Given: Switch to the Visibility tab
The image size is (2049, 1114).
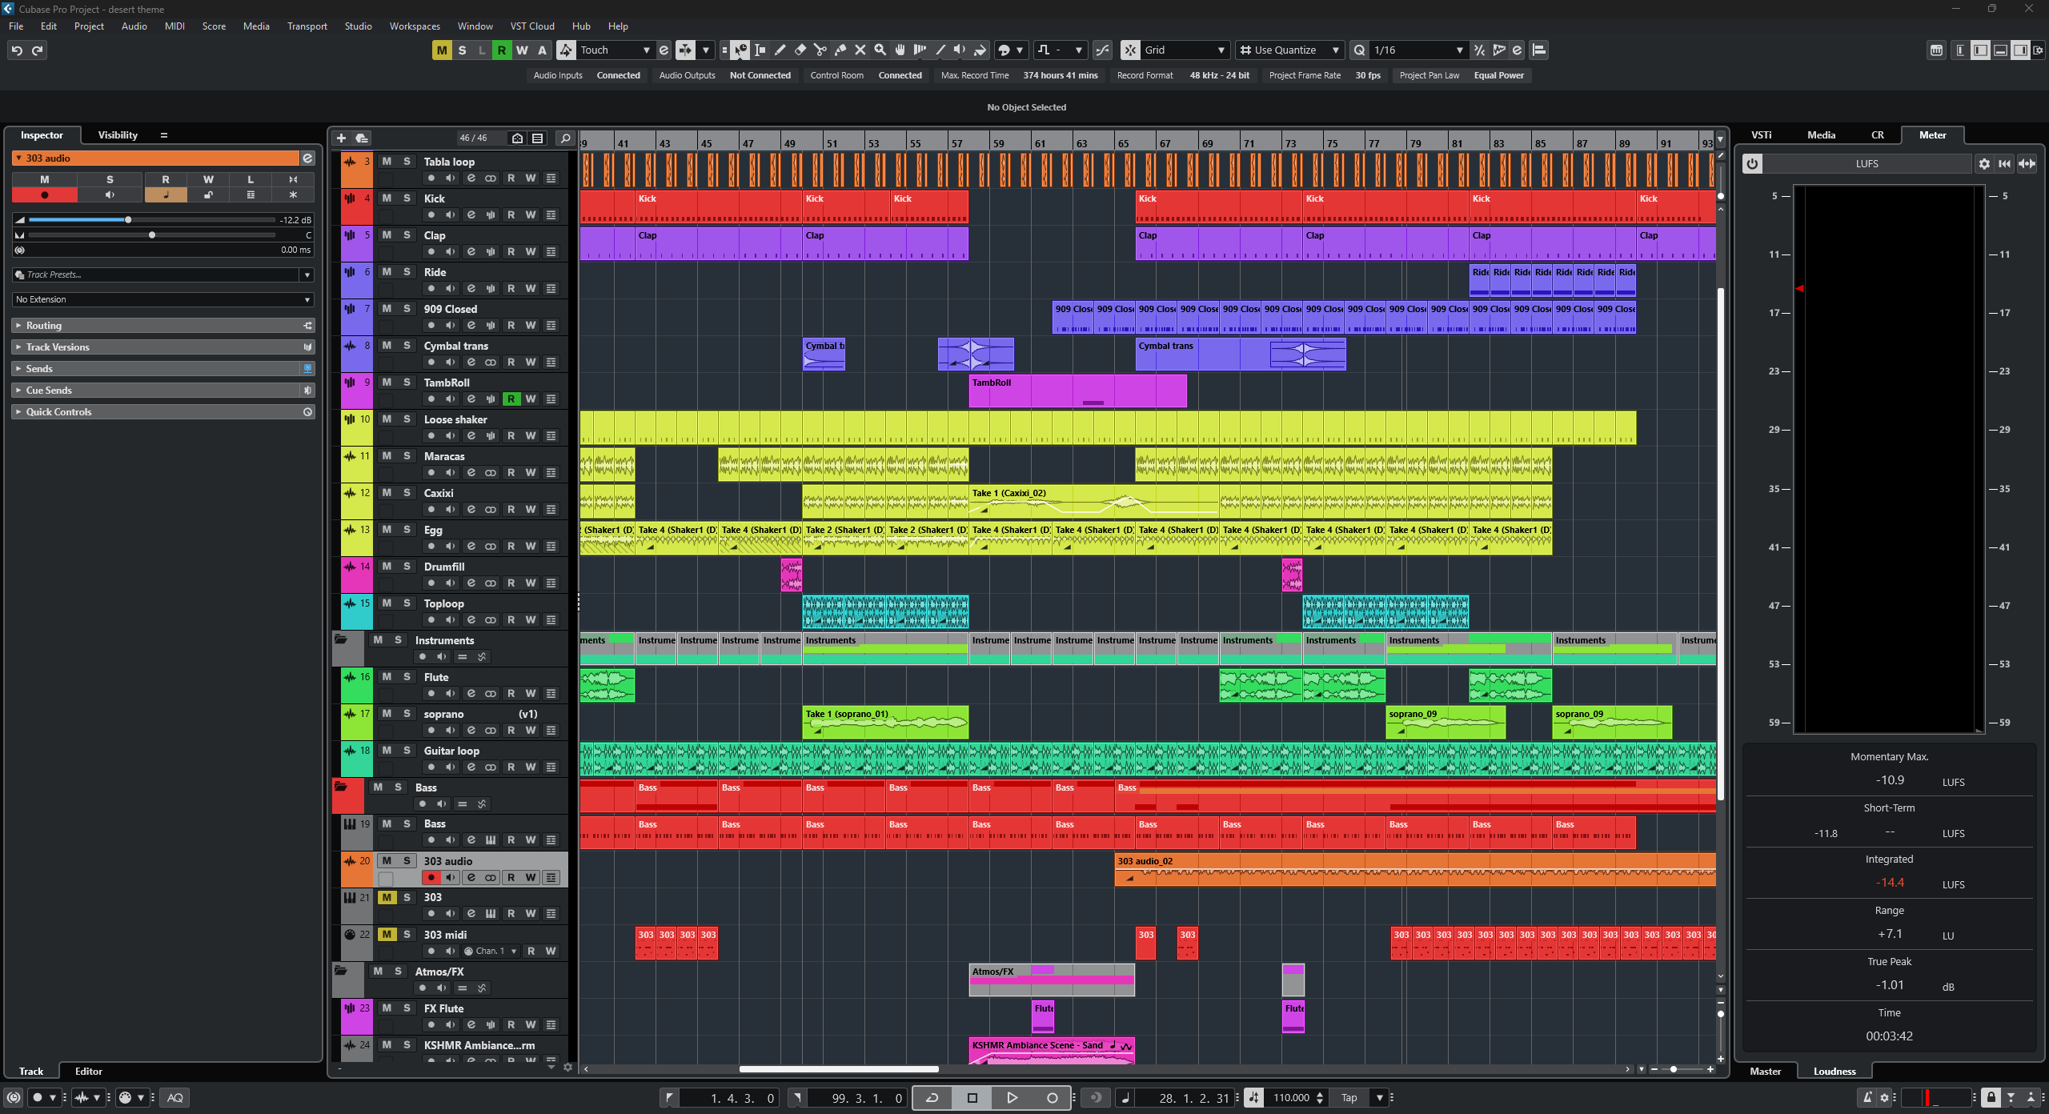Looking at the screenshot, I should click(x=118, y=134).
